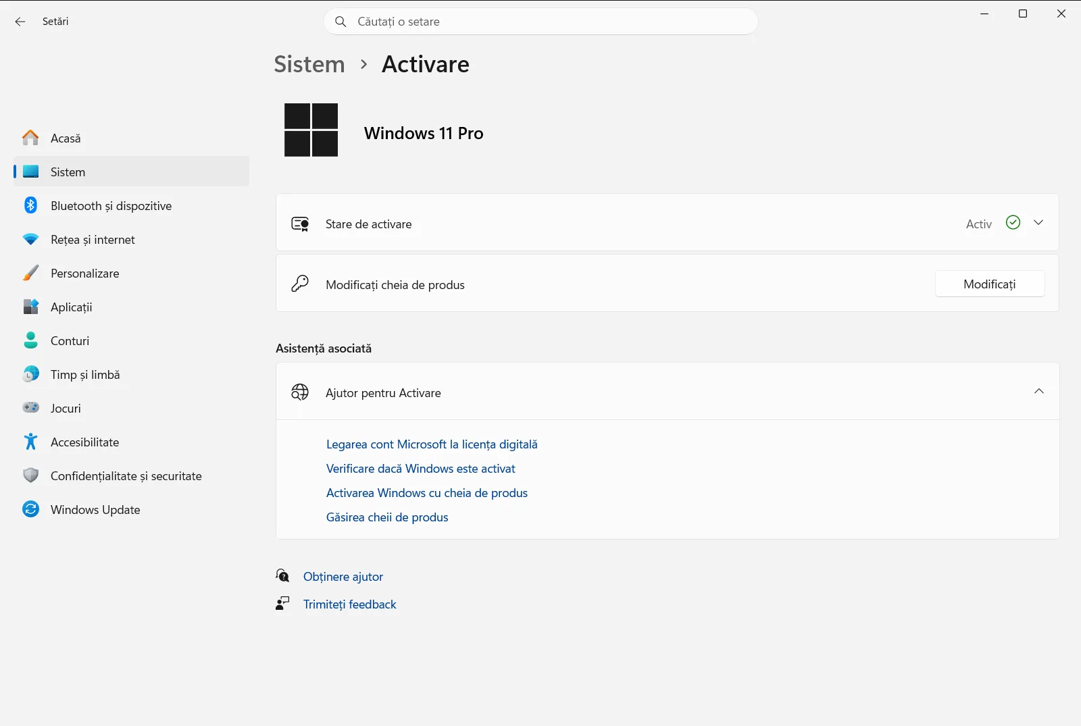This screenshot has width=1081, height=726.
Task: Click the Sistem breadcrumb in header
Action: tap(309, 64)
